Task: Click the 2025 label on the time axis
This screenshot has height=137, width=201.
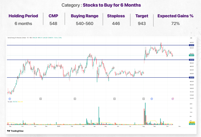Action: tap(58, 126)
